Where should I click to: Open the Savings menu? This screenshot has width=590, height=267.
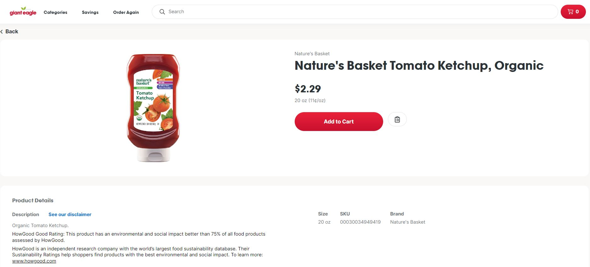(90, 12)
